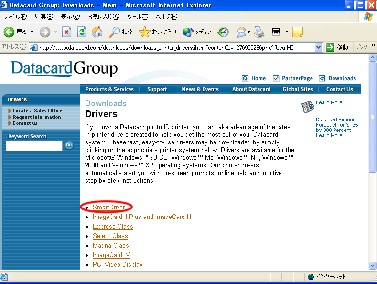
Task: Click the Print icon in toolbar
Action: click(x=259, y=32)
